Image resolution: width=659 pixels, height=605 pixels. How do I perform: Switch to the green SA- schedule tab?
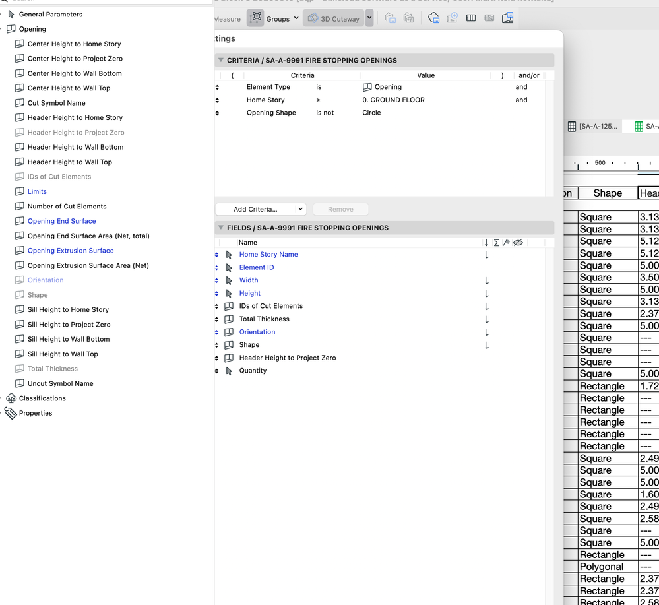pyautogui.click(x=643, y=127)
